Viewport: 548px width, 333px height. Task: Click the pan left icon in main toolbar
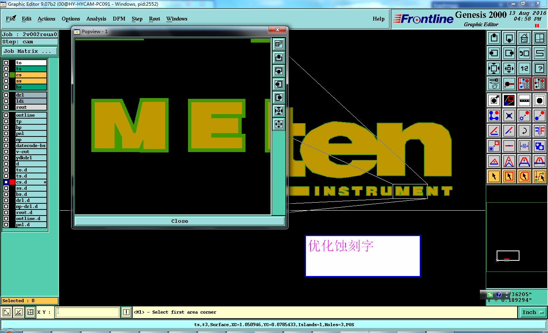(x=494, y=53)
